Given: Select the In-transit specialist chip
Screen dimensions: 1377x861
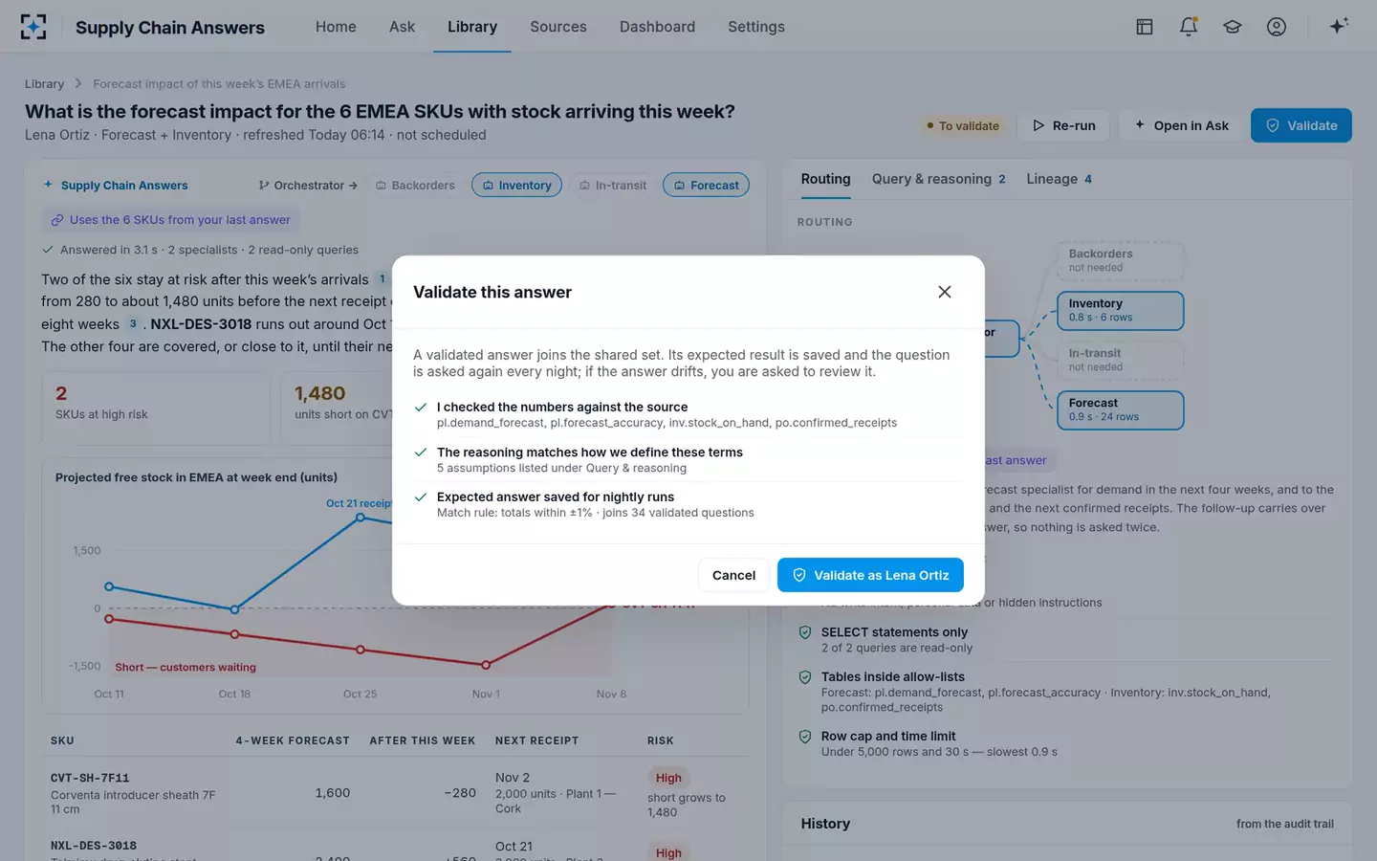Looking at the screenshot, I should [x=613, y=186].
